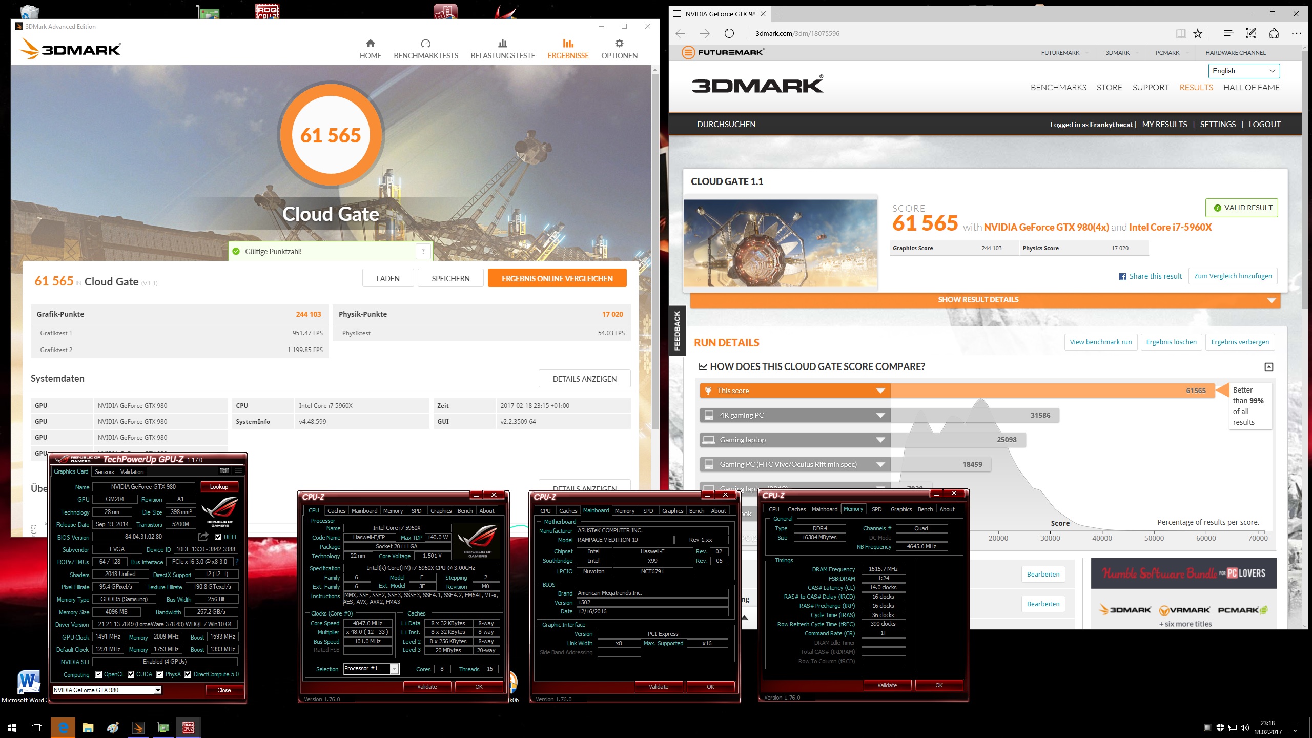
Task: Take a GPU-Z screenshot with the camera icon
Action: 224,470
